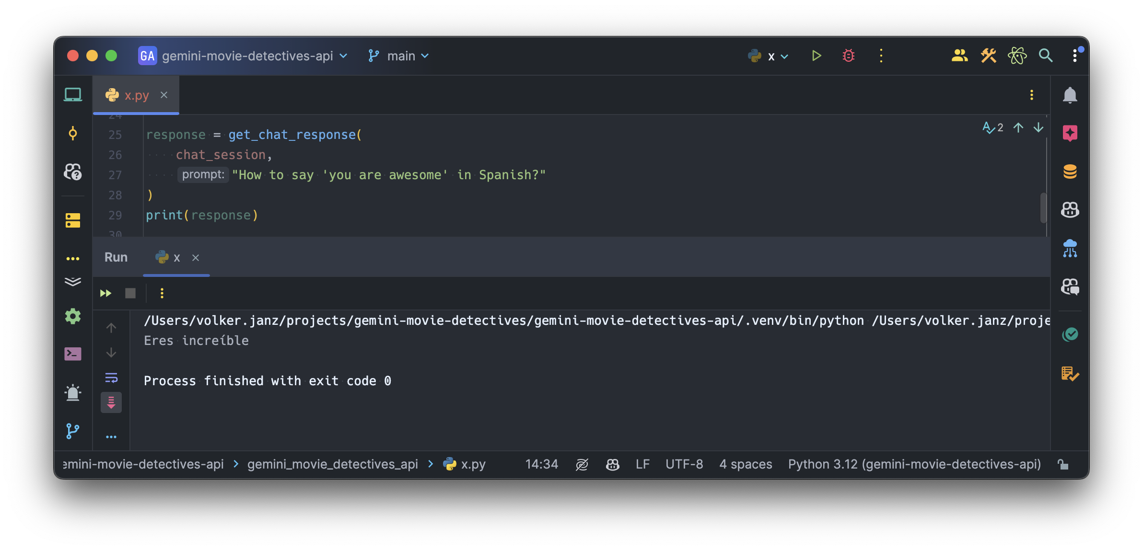Open the Terminal tool window
This screenshot has width=1143, height=550.
(x=73, y=354)
